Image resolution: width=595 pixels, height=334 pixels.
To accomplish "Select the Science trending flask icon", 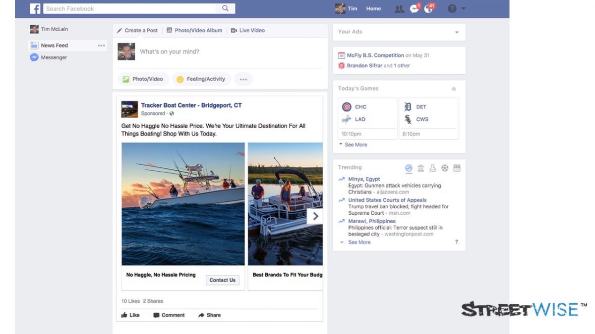I will click(x=433, y=168).
